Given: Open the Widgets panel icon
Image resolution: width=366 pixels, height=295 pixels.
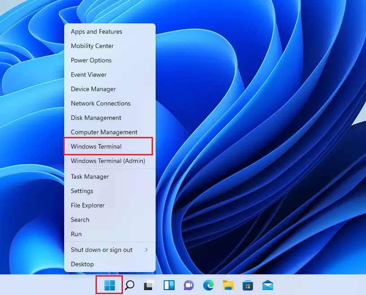Looking at the screenshot, I should click(169, 285).
